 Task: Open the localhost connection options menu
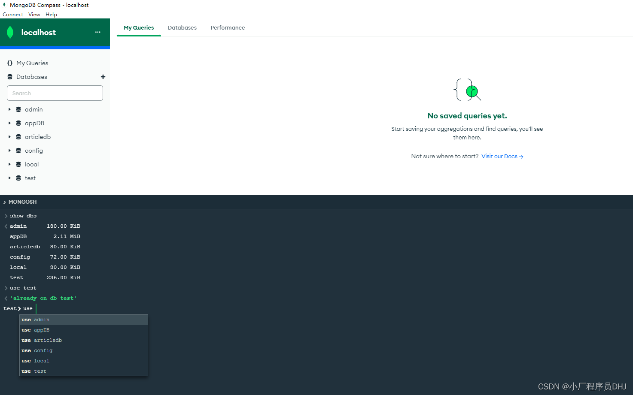pos(98,32)
